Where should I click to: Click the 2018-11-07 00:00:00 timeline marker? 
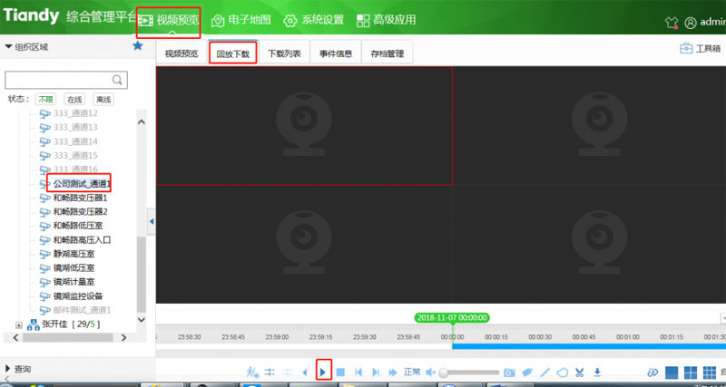point(452,317)
